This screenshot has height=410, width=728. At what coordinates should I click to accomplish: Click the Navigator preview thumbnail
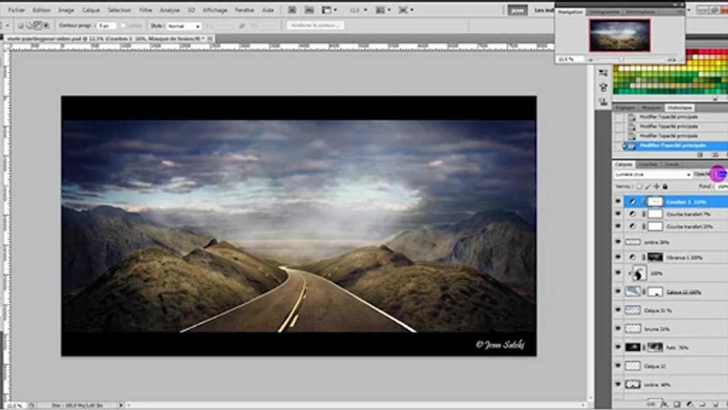tap(620, 35)
